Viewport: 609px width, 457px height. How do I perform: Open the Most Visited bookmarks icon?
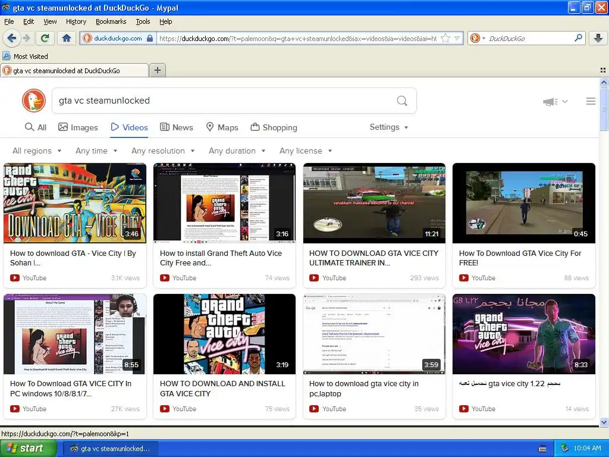pyautogui.click(x=7, y=57)
